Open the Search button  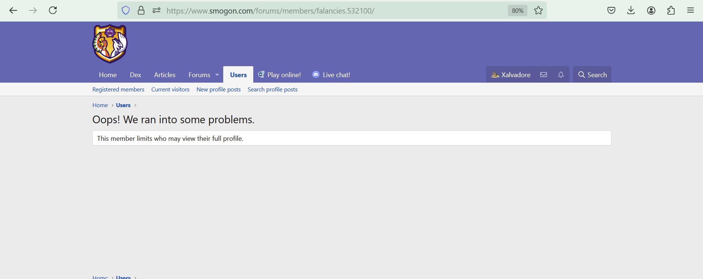tap(592, 75)
